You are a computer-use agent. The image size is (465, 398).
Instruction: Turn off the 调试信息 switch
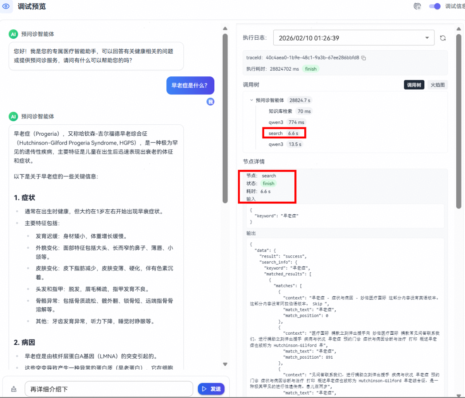click(x=434, y=7)
